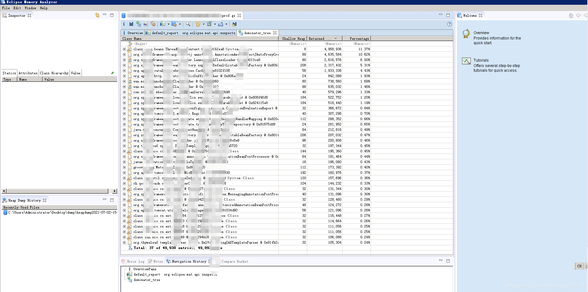Run expert system report icon
The height and width of the screenshot is (292, 588).
162,24
